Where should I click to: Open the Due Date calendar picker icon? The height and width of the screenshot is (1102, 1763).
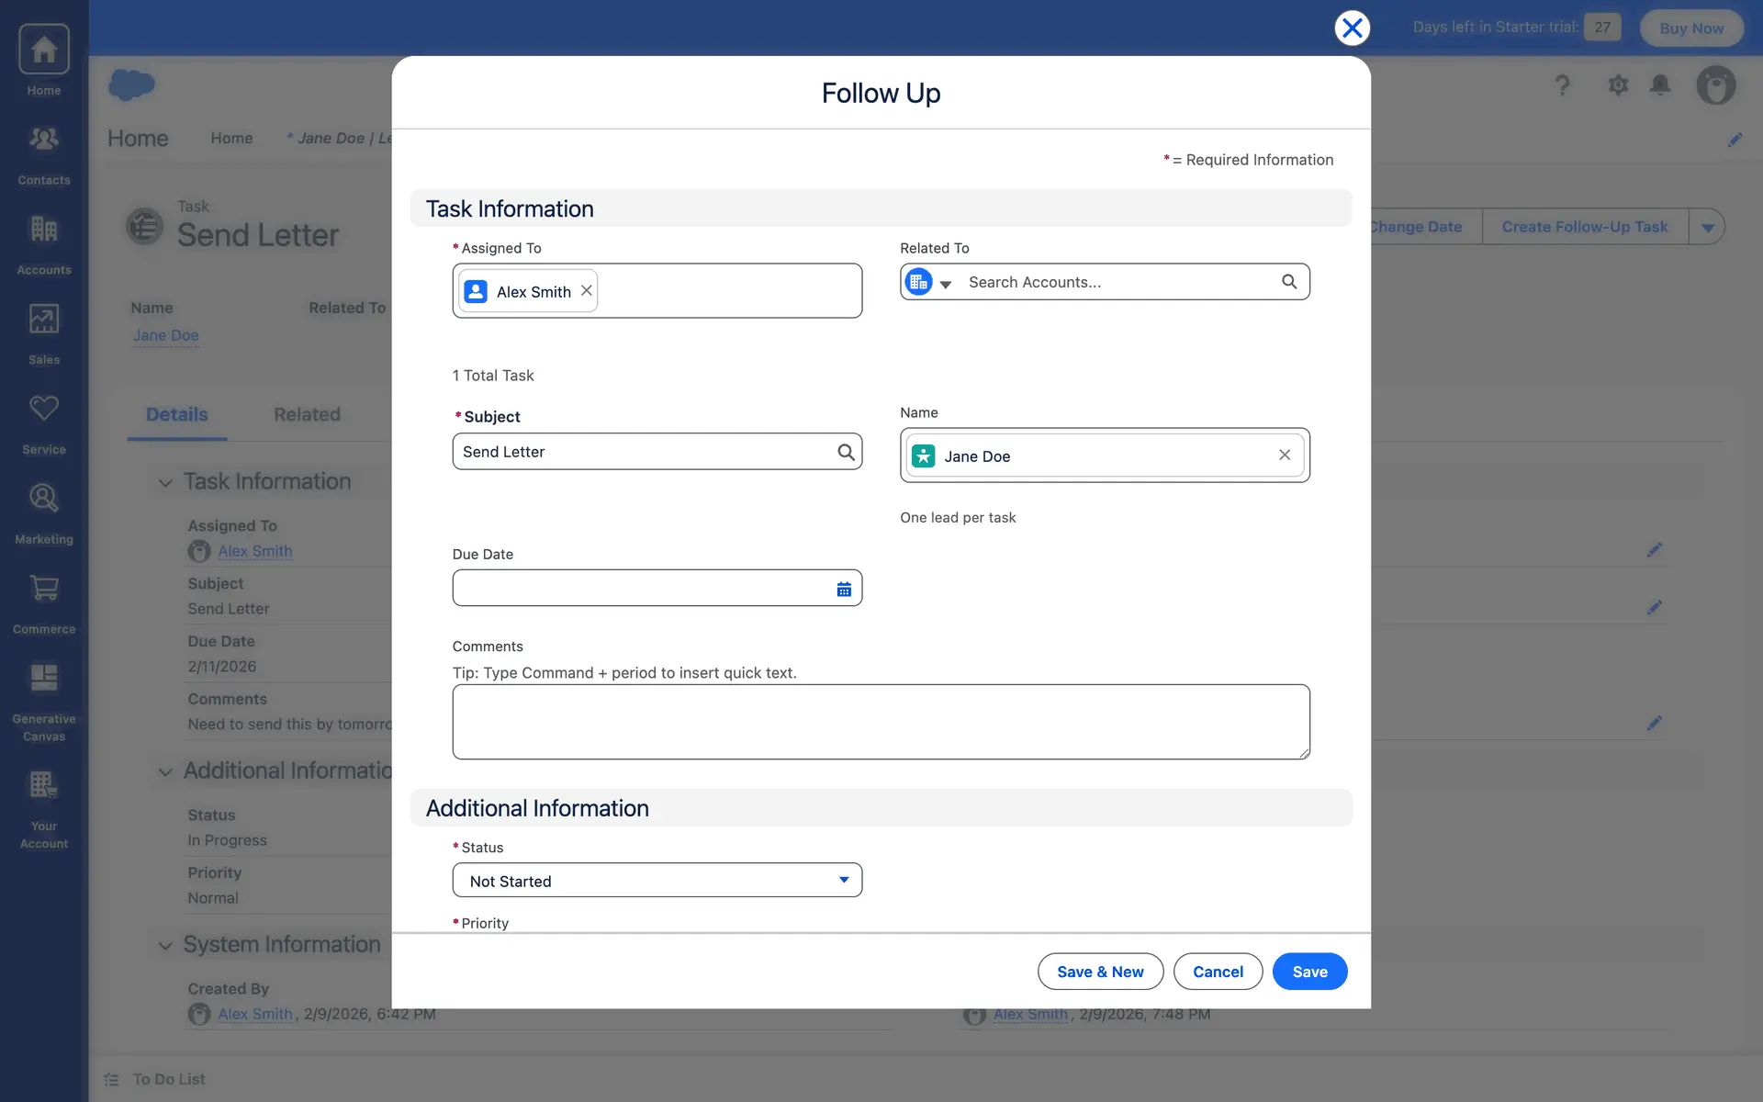tap(844, 589)
